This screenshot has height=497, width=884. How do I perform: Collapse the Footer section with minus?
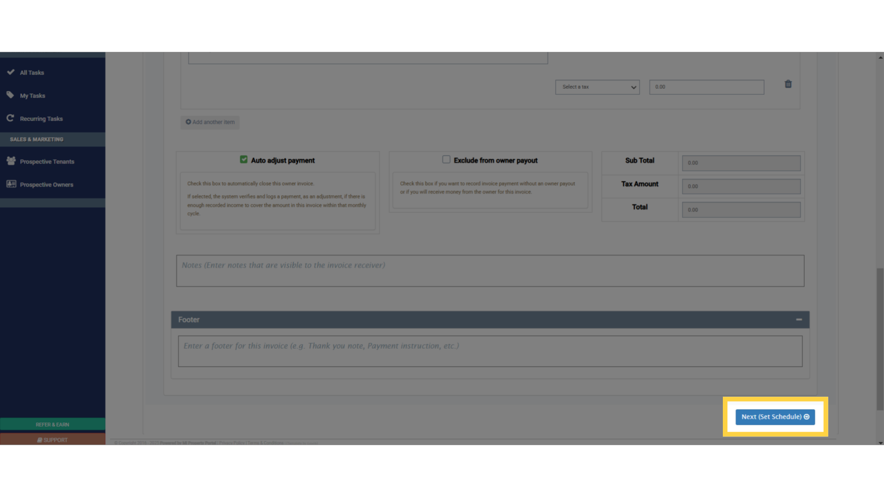click(x=799, y=320)
